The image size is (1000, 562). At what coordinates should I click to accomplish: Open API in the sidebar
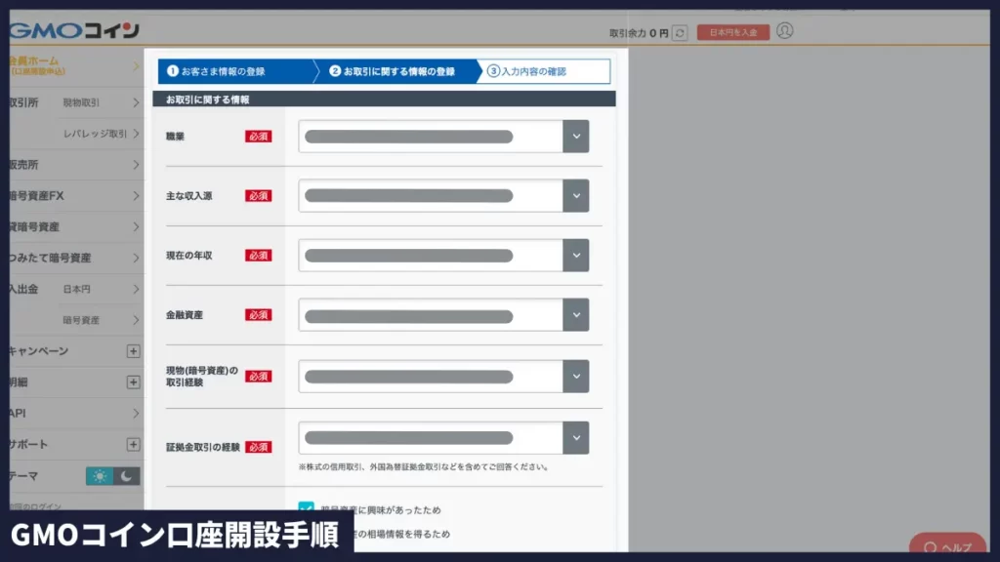click(x=75, y=413)
